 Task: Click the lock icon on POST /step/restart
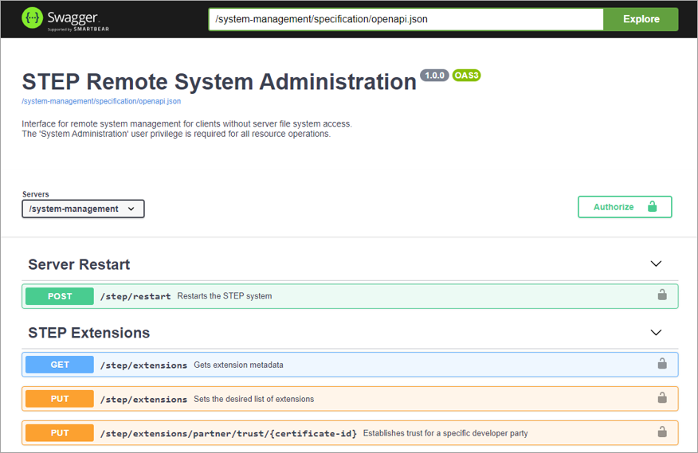[x=661, y=295]
